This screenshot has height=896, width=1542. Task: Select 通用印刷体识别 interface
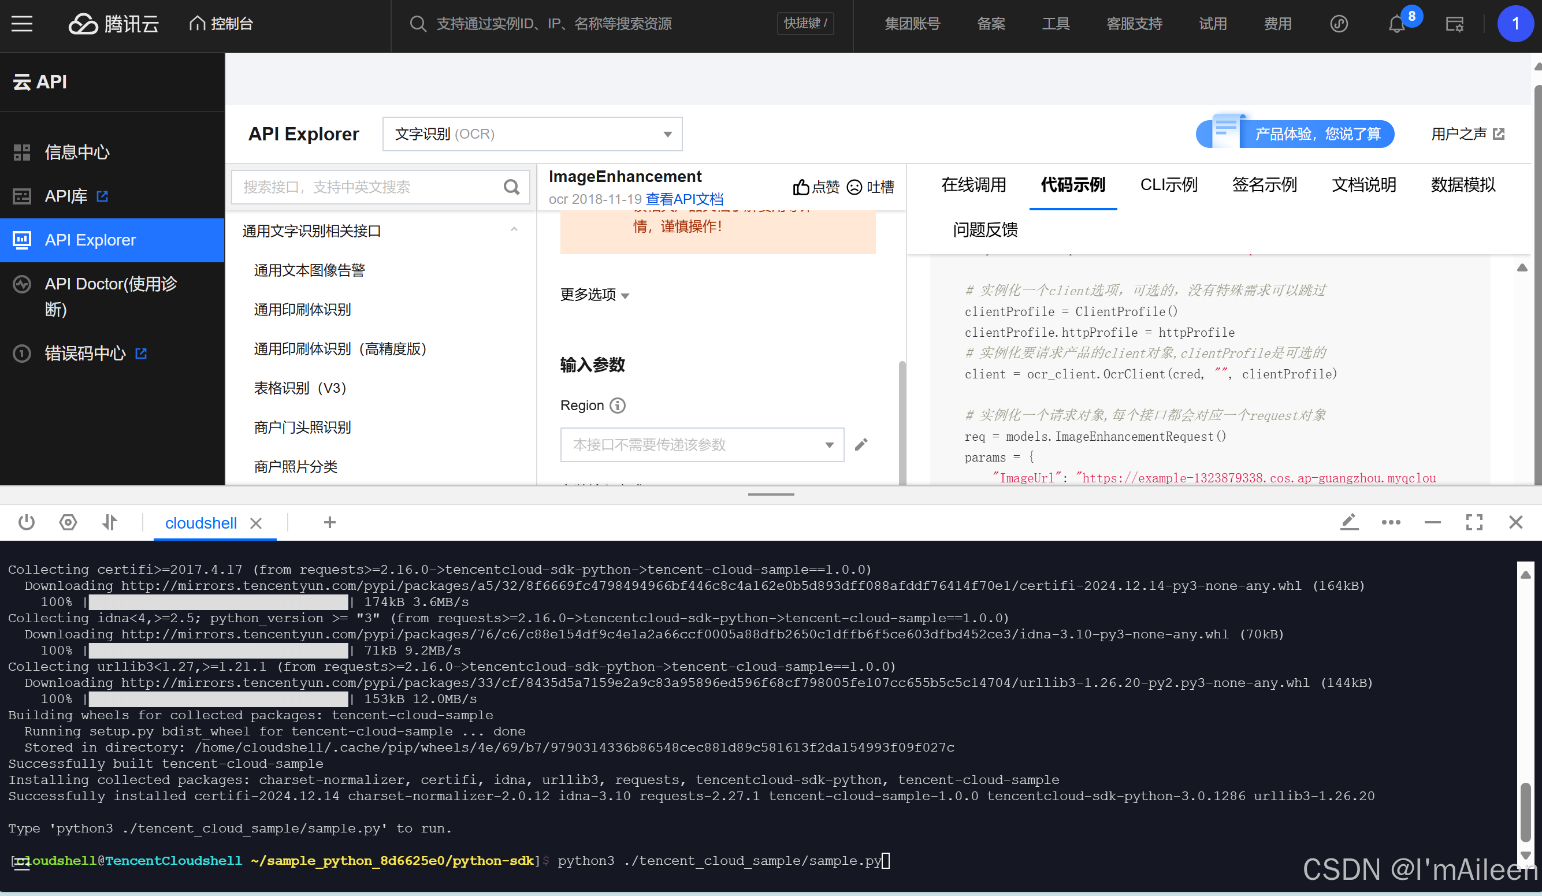[x=302, y=309]
